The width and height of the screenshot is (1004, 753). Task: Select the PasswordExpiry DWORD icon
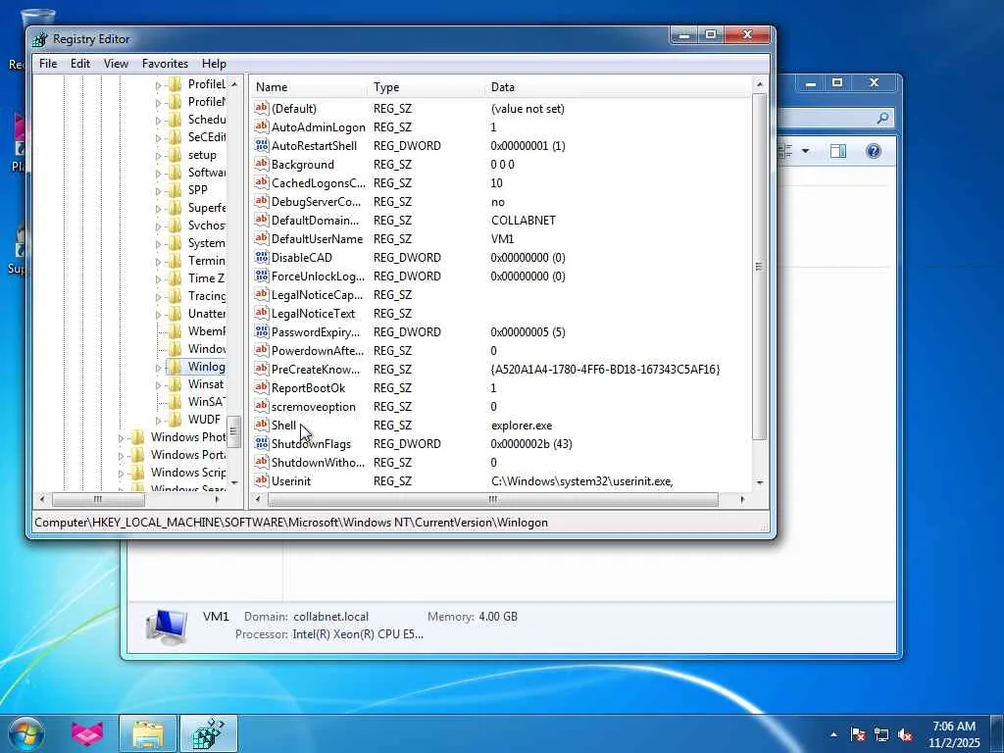261,331
